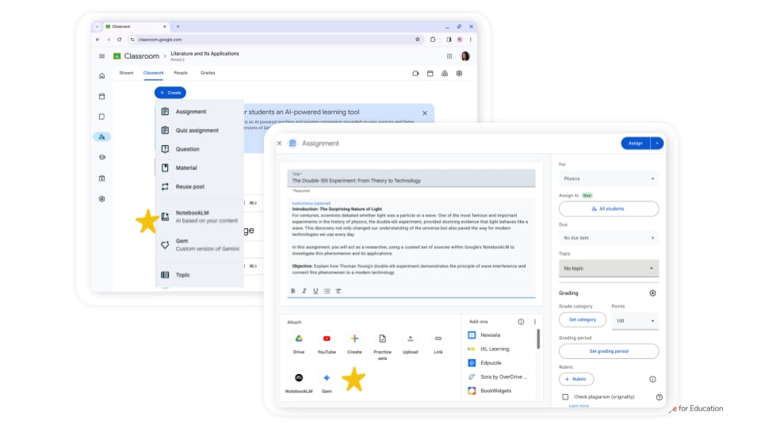Add a Rubric to the assignment
The height and width of the screenshot is (428, 761).
576,379
